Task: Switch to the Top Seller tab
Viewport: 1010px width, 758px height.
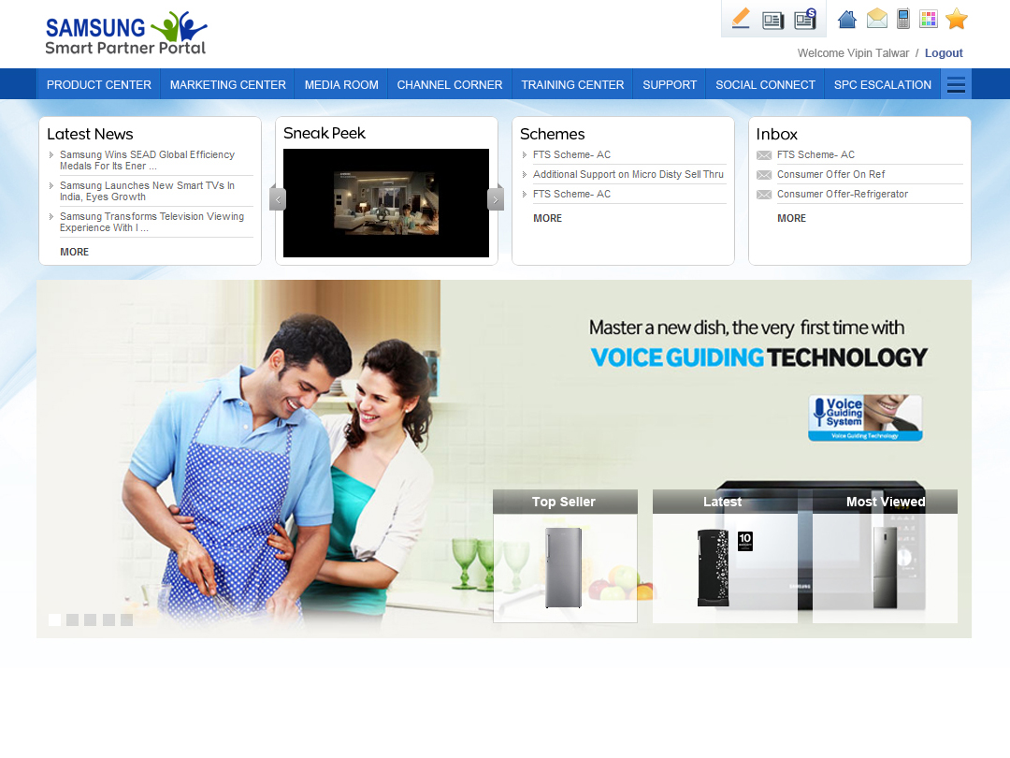Action: click(x=565, y=502)
